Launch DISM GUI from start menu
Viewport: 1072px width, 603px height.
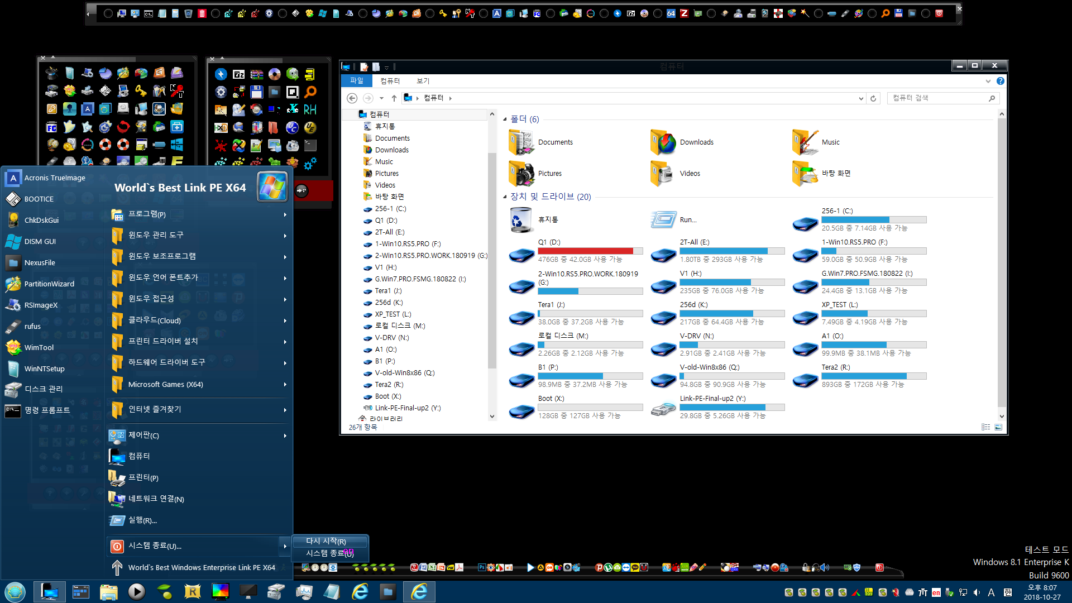tap(31, 241)
